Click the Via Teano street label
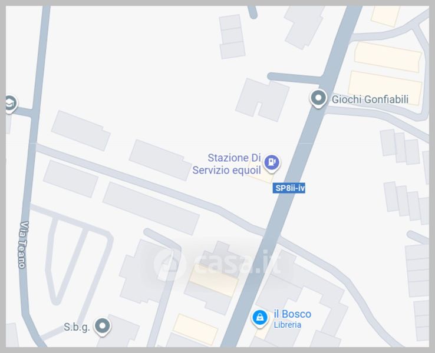 coord(24,245)
